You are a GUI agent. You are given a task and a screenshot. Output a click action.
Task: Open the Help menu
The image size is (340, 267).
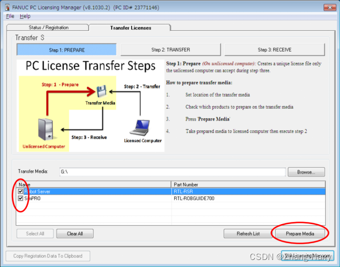(x=25, y=16)
